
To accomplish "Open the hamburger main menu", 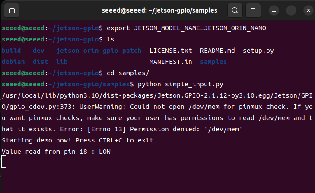I will pyautogui.click(x=253, y=10).
